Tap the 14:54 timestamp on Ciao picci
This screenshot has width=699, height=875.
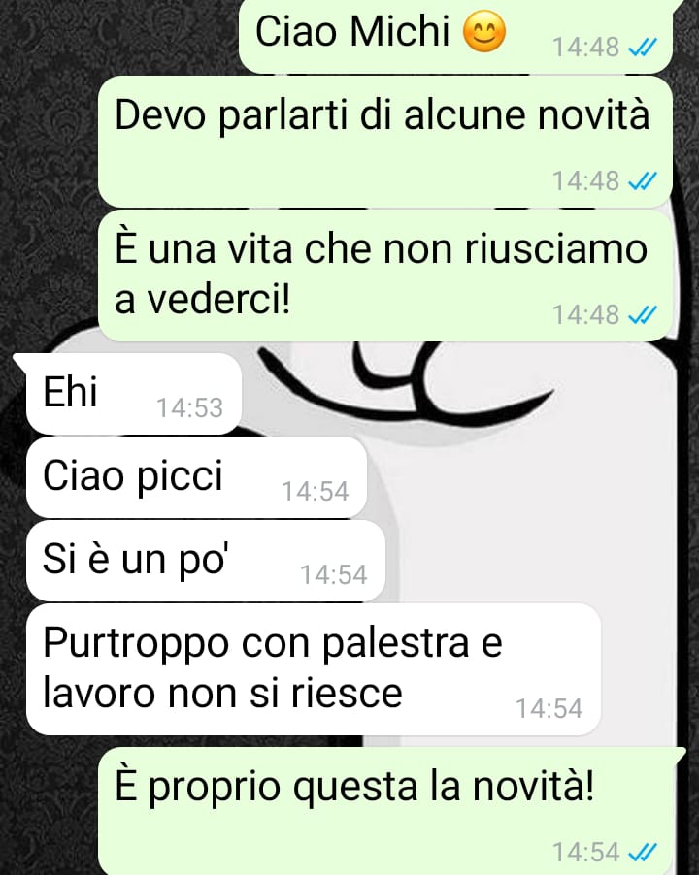(316, 492)
